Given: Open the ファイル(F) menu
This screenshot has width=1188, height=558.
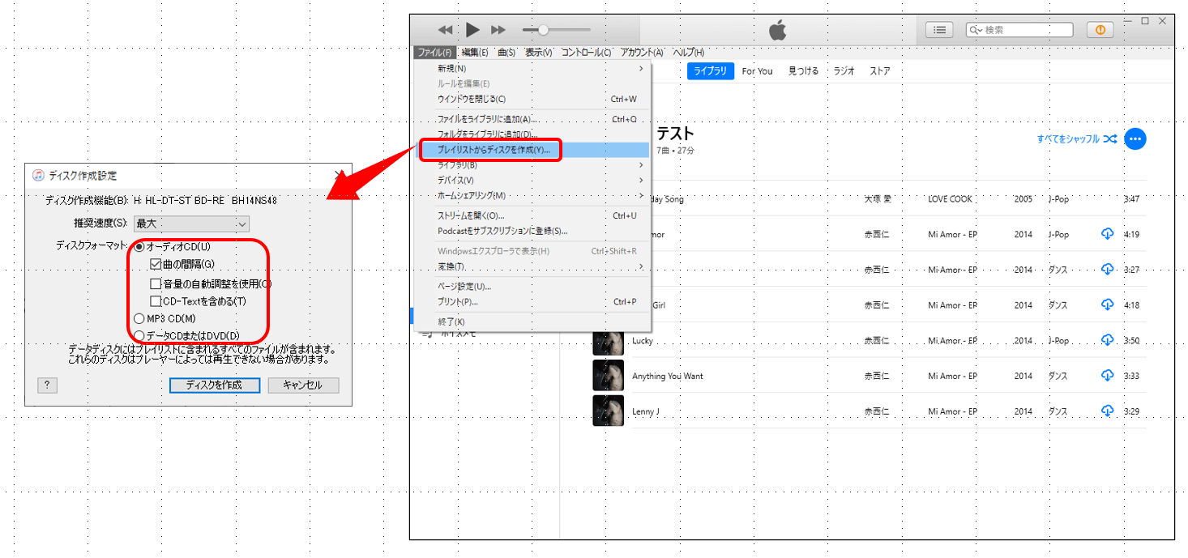Looking at the screenshot, I should pyautogui.click(x=434, y=52).
